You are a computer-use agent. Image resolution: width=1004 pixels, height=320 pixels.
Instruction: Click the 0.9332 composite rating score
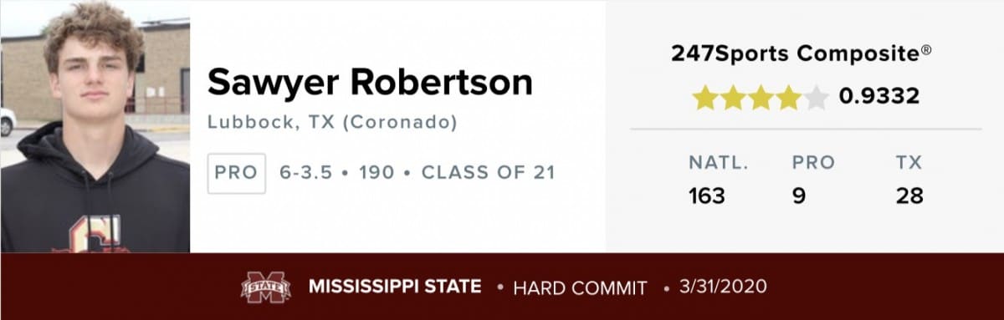pyautogui.click(x=878, y=97)
